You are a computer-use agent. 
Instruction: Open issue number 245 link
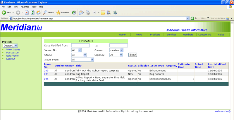(46, 79)
